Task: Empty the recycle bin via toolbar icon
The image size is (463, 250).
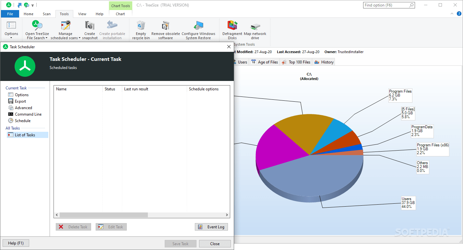Action: point(140,29)
